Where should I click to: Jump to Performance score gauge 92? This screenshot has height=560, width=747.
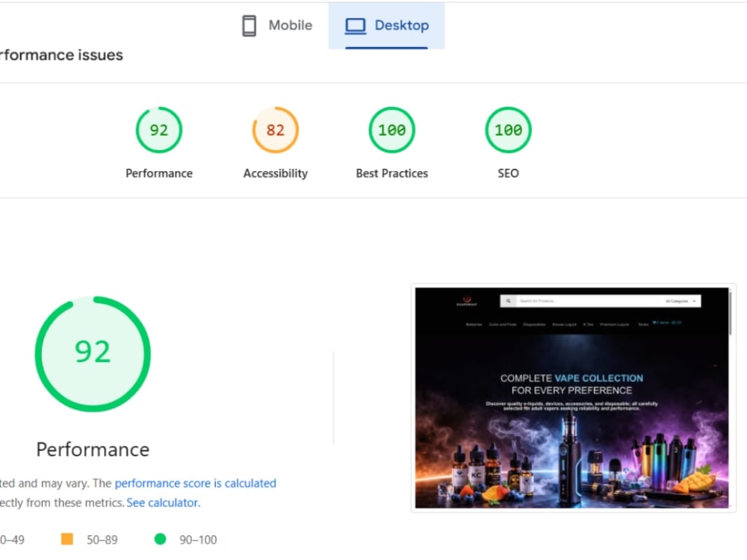click(x=158, y=130)
